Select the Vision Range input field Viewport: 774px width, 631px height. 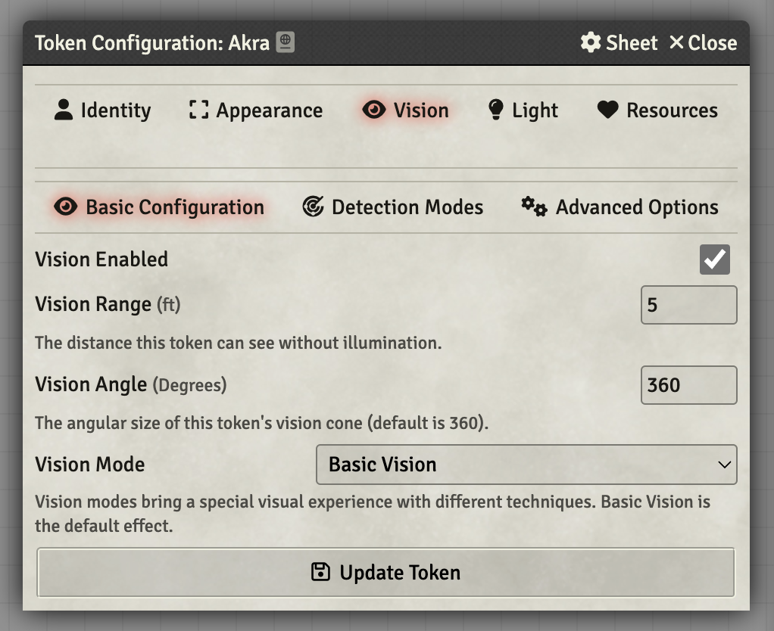point(688,304)
